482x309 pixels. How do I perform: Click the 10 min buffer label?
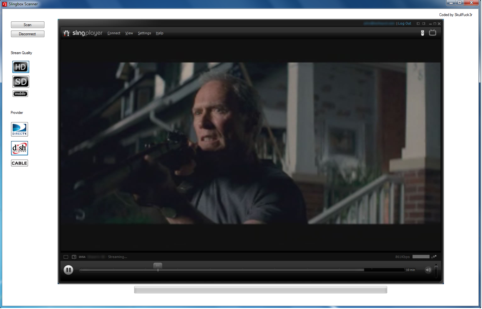click(x=410, y=270)
